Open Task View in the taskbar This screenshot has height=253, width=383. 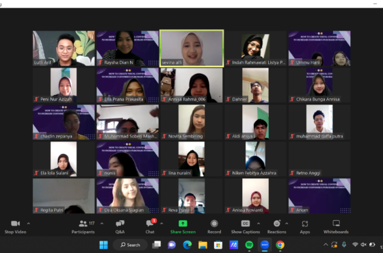(x=157, y=245)
